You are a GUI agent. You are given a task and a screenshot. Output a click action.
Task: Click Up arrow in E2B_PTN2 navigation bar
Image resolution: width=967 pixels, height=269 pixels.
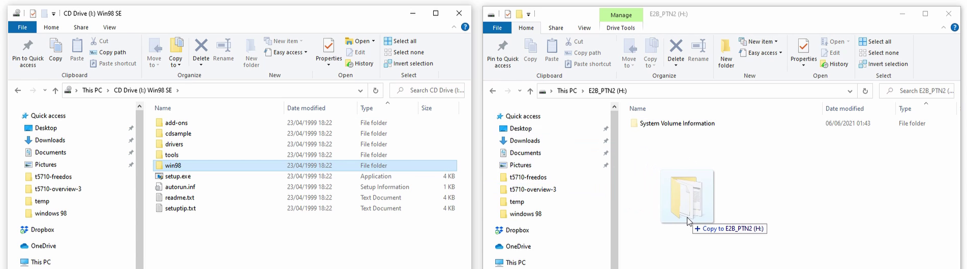[530, 91]
